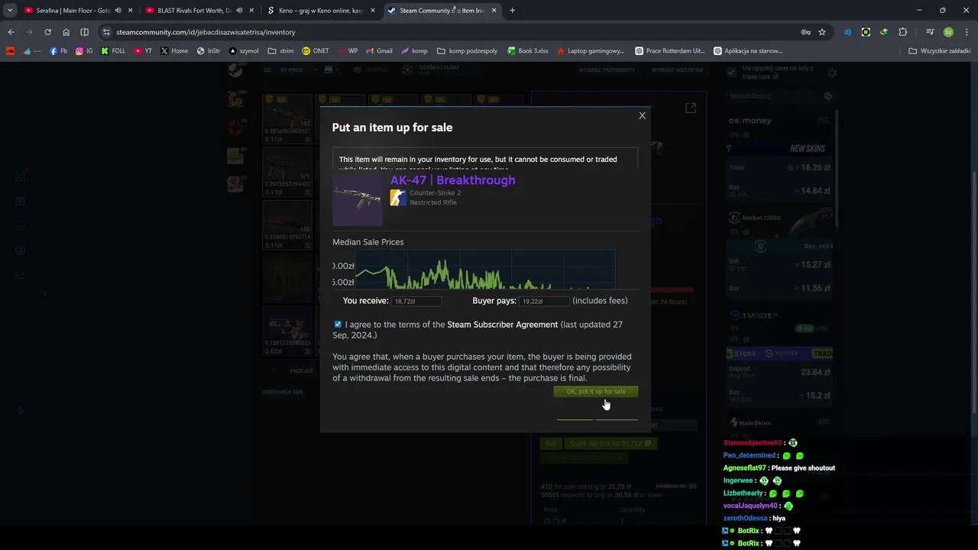Open the WP bookmark
978x550 pixels.
[347, 51]
